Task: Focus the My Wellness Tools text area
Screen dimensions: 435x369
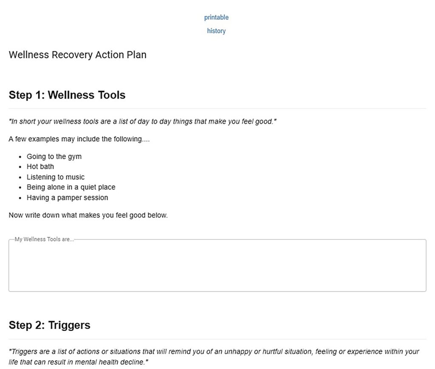Action: click(217, 267)
